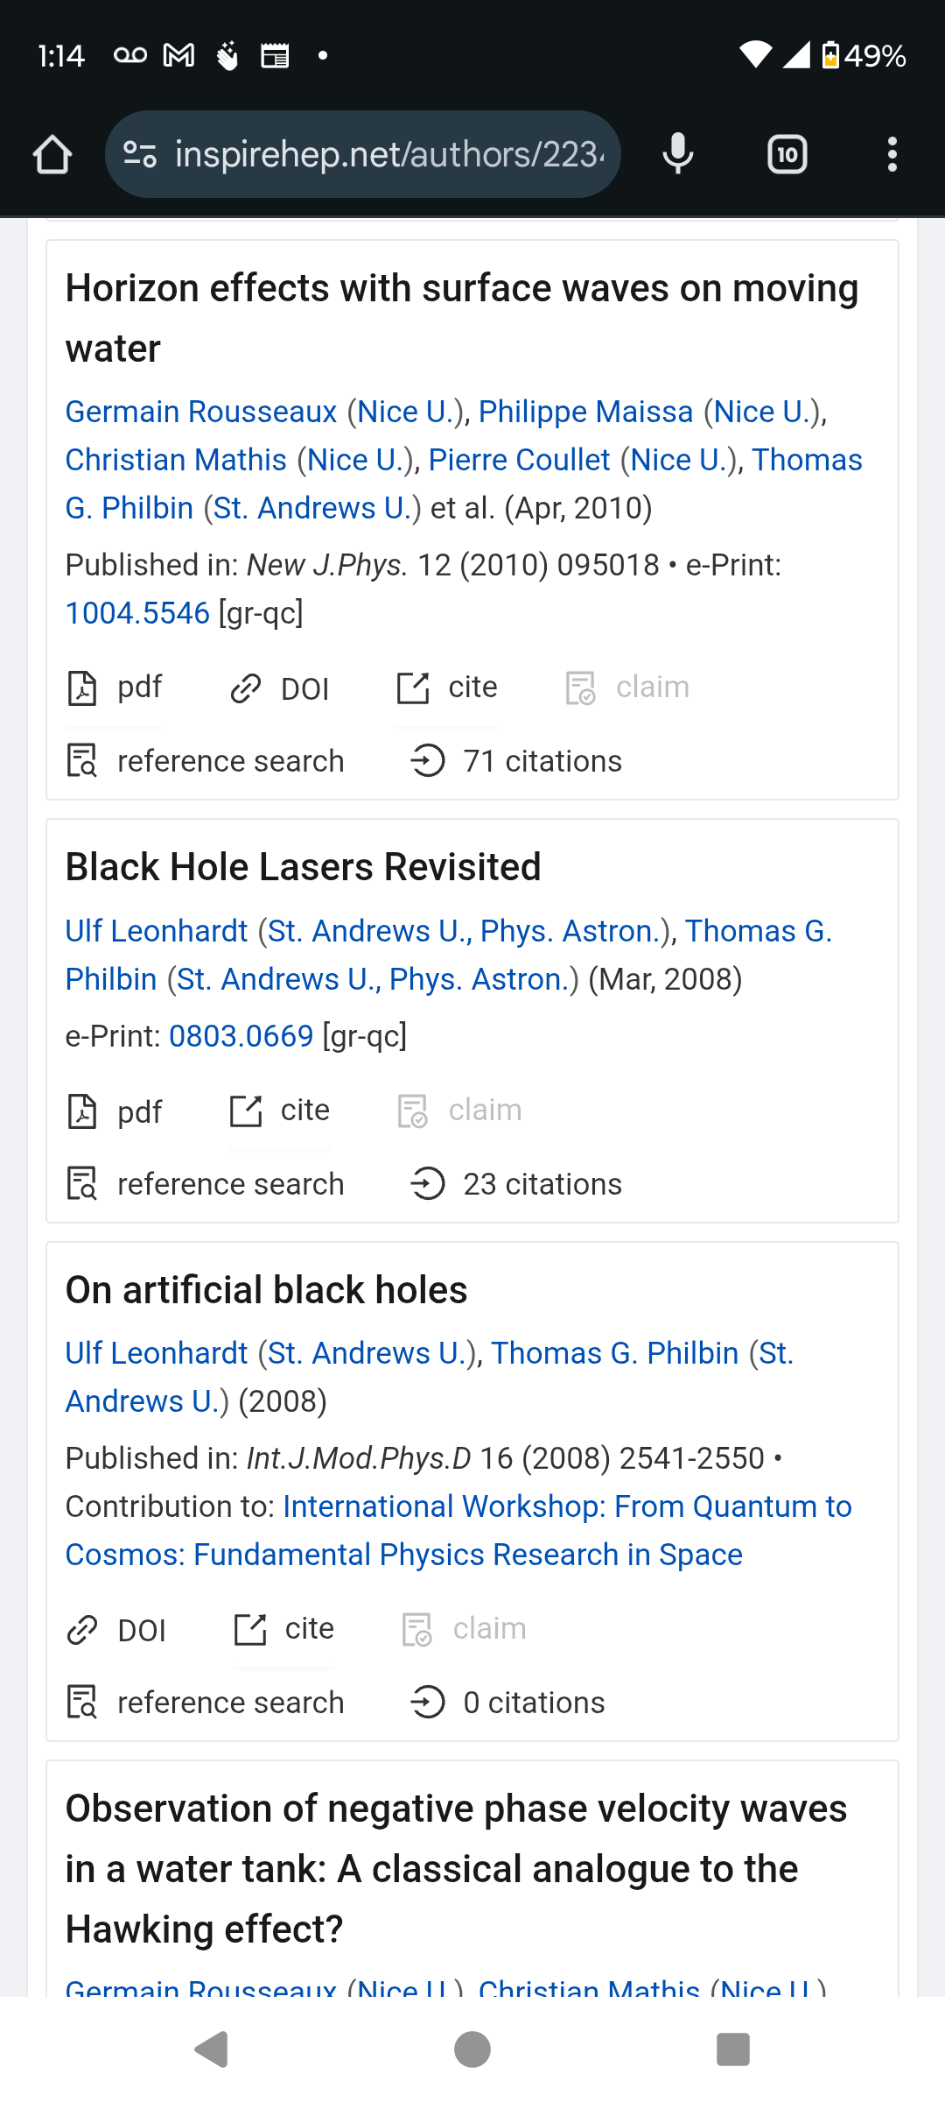Tap the calendar notification icon in status bar

click(x=275, y=56)
